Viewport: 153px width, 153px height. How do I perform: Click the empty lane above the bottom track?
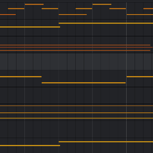pyautogui.click(x=76, y=129)
